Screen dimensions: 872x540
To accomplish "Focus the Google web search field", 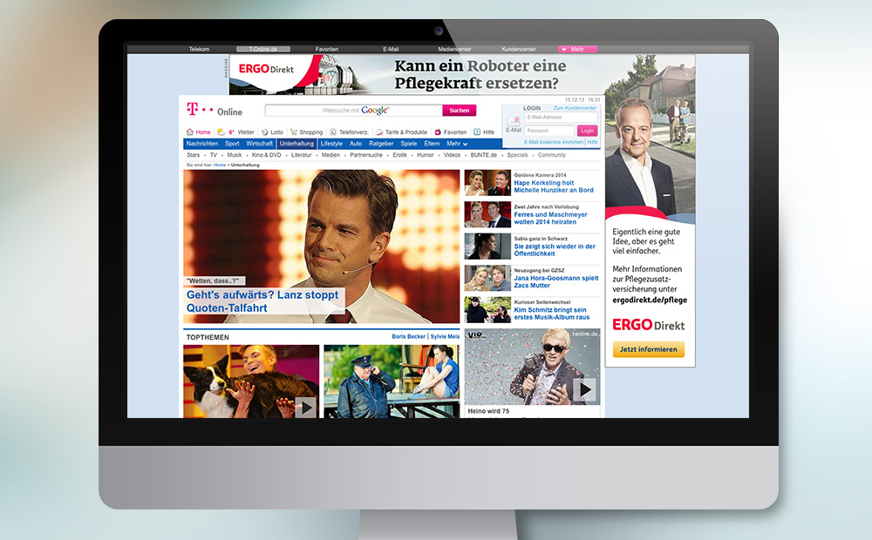I will pos(354,111).
